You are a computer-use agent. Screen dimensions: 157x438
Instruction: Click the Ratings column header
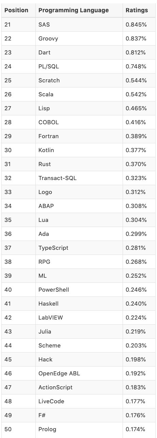click(137, 10)
